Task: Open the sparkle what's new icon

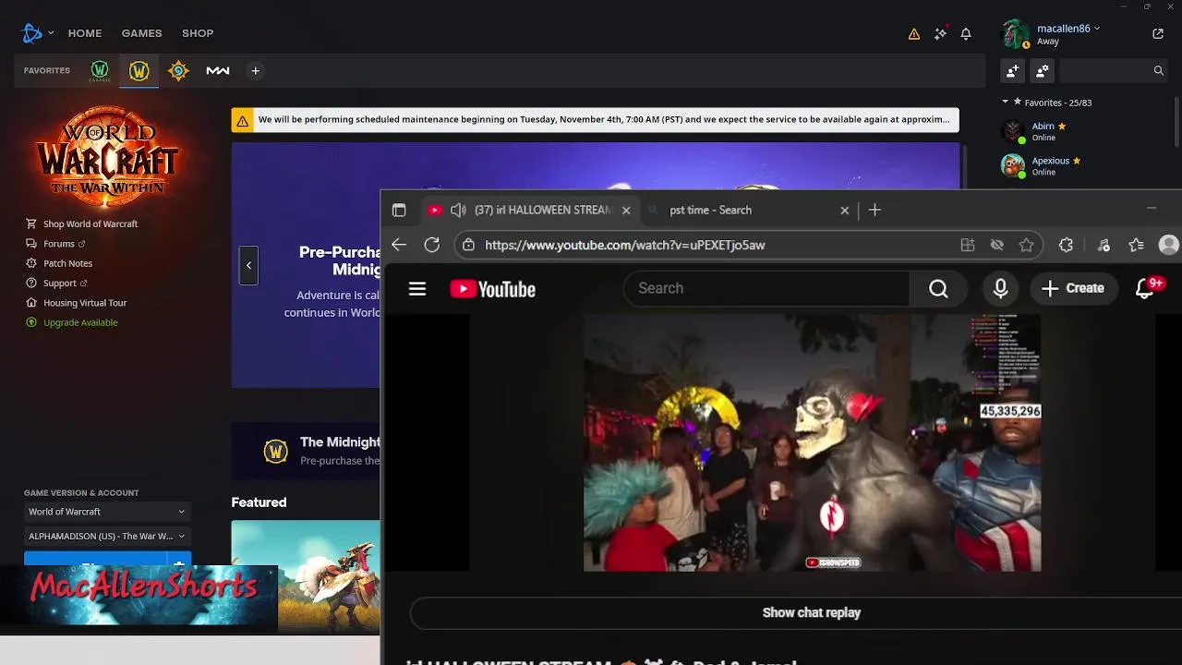Action: (940, 33)
